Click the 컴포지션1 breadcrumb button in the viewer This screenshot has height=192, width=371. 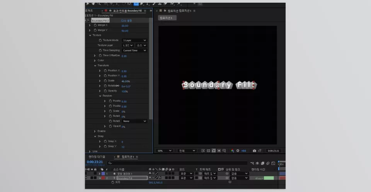point(167,18)
